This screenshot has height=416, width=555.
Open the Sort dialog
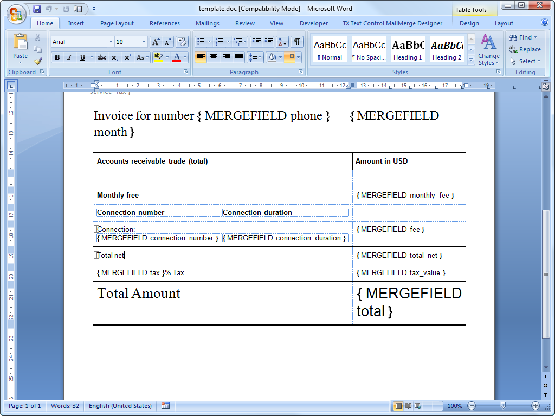282,41
